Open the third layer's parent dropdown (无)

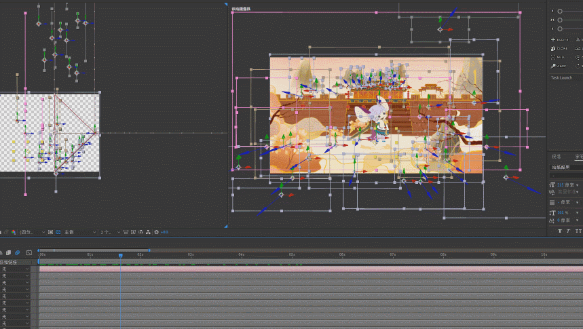click(x=15, y=282)
